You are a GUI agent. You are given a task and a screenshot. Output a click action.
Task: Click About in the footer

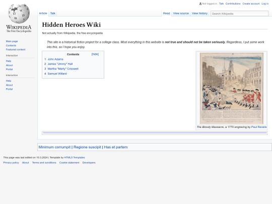[26, 163]
